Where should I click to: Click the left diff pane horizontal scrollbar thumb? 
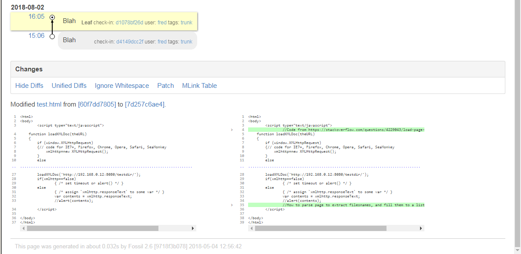click(93, 228)
